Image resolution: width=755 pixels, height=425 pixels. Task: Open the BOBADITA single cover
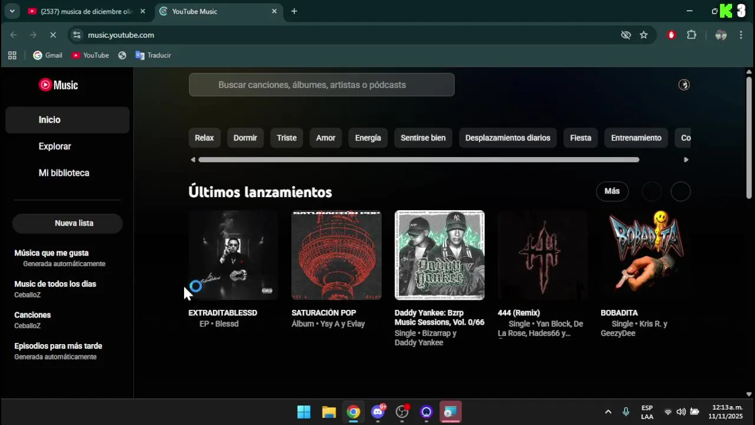[645, 255]
